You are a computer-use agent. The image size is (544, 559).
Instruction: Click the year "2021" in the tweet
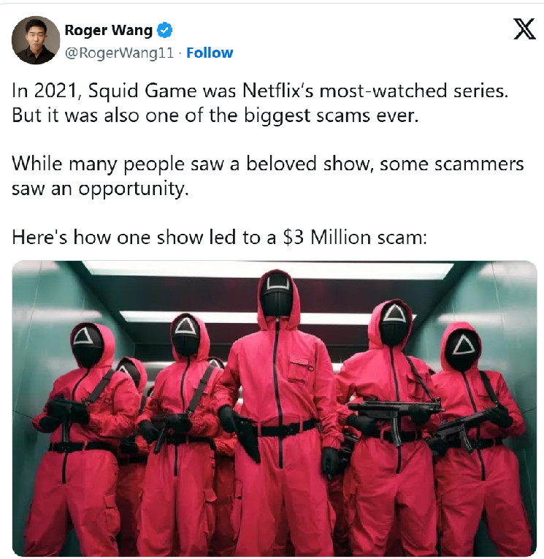(x=56, y=91)
